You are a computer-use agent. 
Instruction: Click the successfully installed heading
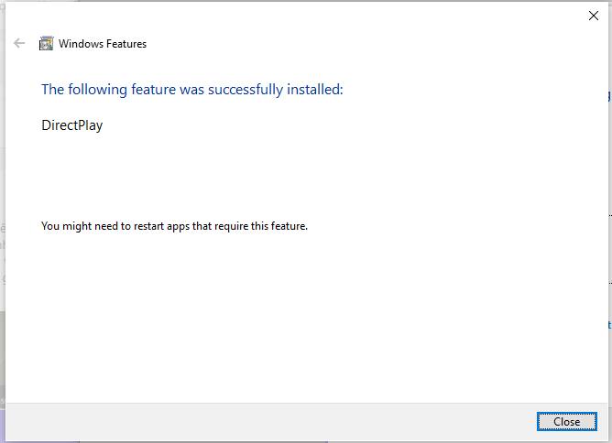pos(191,90)
